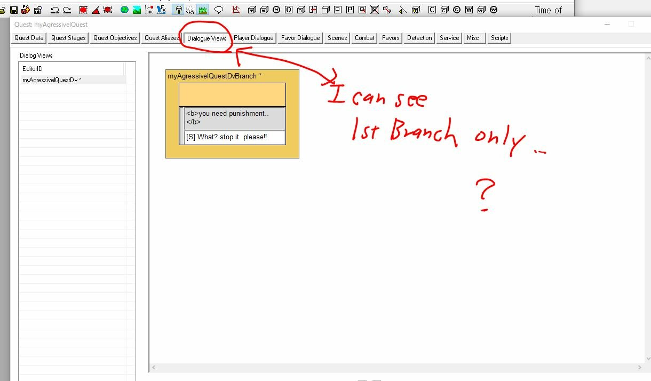Click the red TRANS toolbar icon
651x381 pixels.
point(108,10)
